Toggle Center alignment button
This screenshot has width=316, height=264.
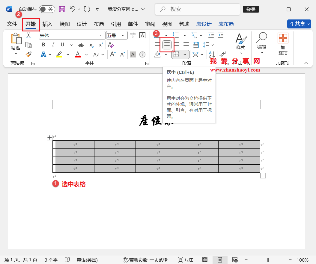coord(167,45)
